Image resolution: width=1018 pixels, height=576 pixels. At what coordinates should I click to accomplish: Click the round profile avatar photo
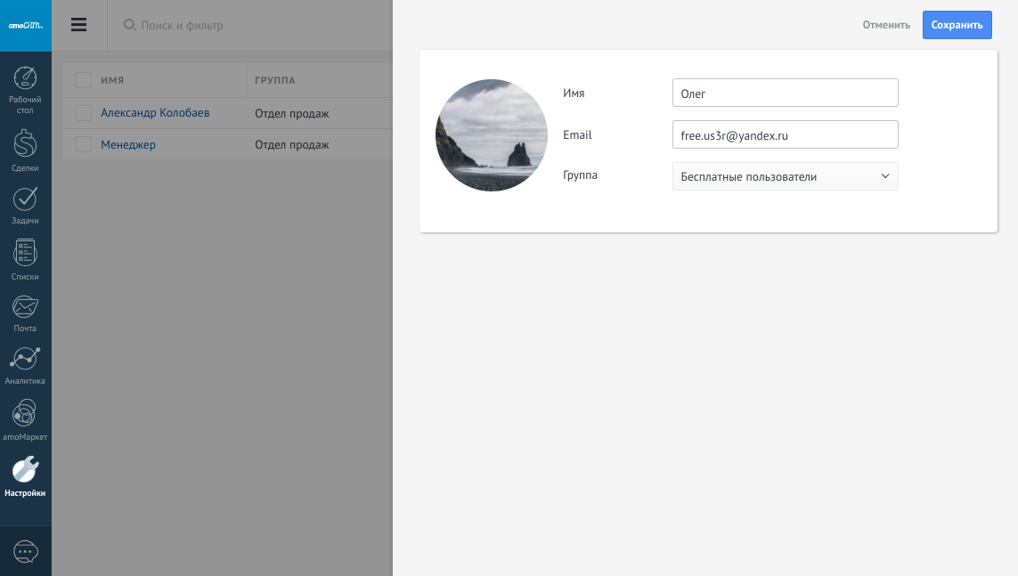492,135
